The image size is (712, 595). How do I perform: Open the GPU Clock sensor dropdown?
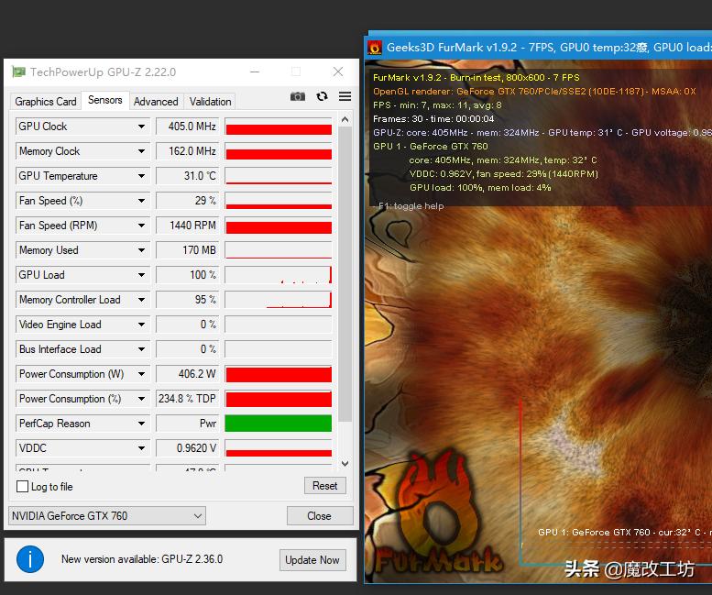coord(141,127)
